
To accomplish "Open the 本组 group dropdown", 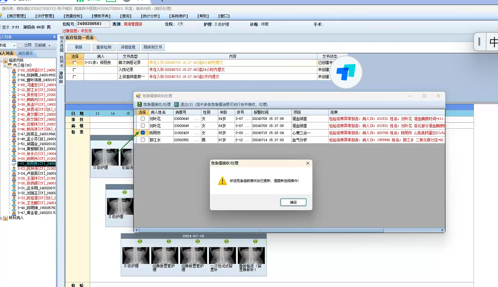I will [x=15, y=46].
